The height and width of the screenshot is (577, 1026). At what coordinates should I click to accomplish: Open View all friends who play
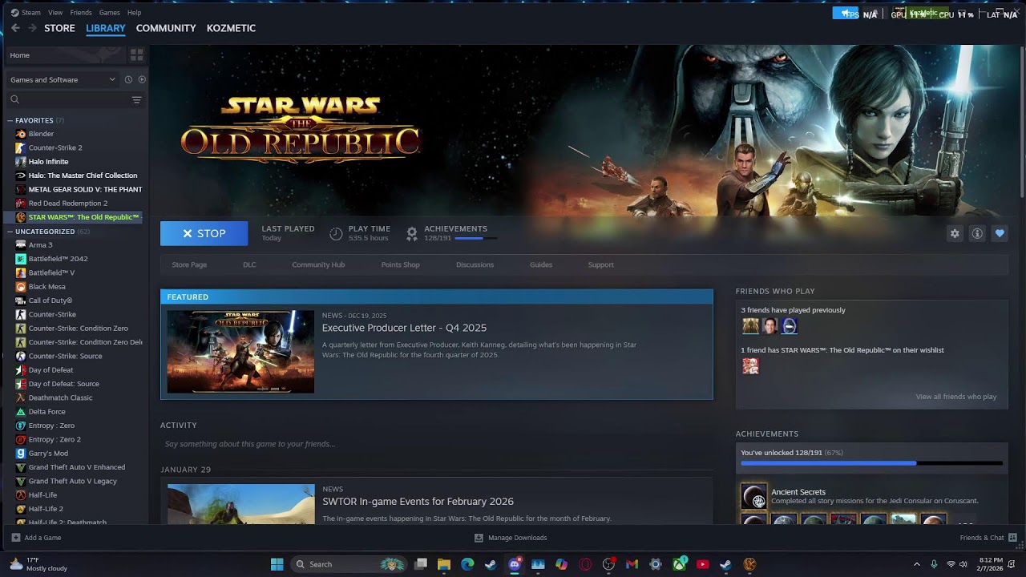(956, 397)
